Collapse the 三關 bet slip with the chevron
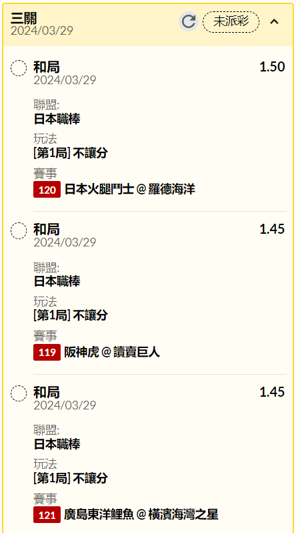Screen dimensions: 300x533 coord(274,22)
